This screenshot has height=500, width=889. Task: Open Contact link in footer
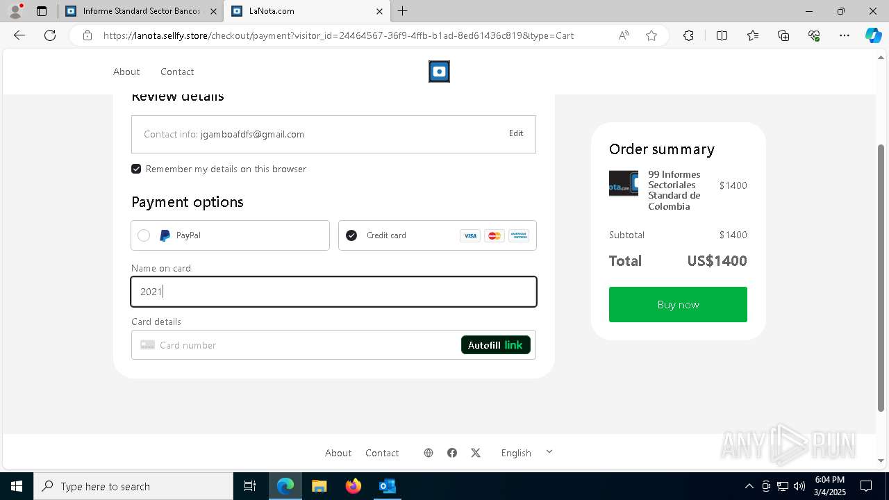(382, 453)
